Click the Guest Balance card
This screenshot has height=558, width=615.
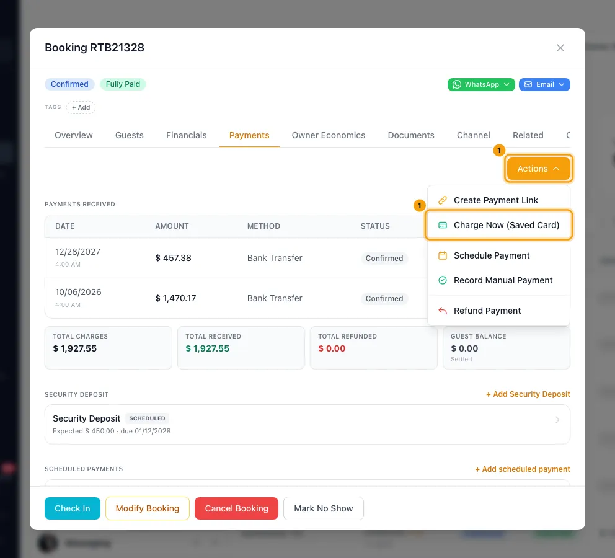coord(507,348)
